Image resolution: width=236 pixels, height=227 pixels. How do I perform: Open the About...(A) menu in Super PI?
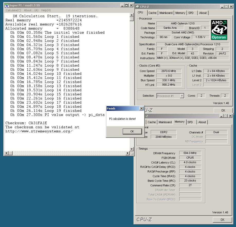pos(31,10)
